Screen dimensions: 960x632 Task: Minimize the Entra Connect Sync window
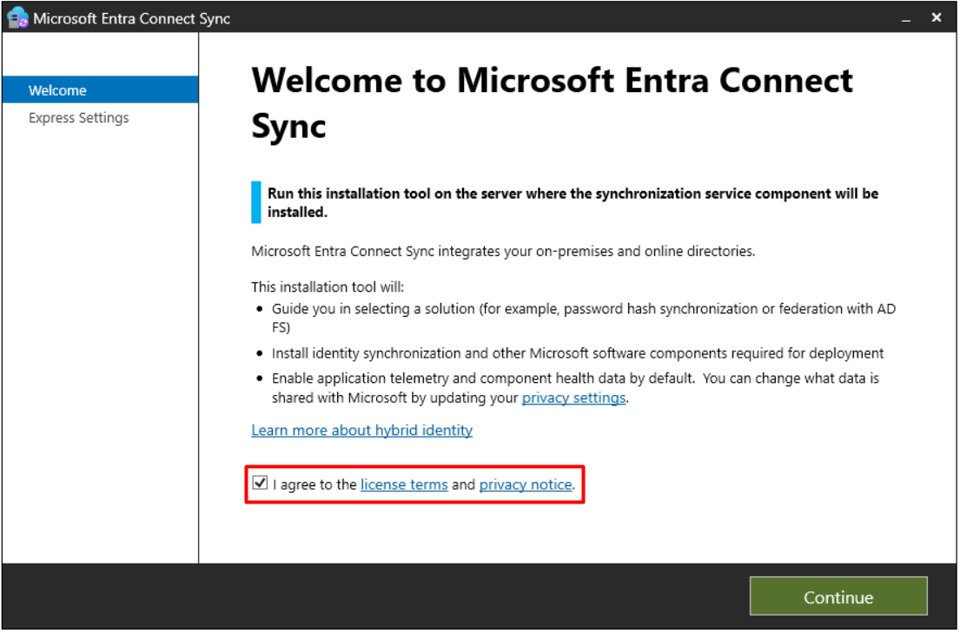(906, 18)
